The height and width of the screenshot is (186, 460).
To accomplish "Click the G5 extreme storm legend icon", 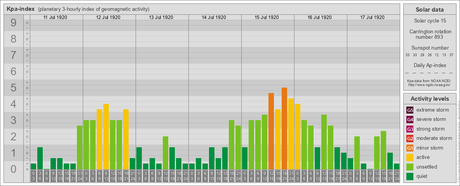I will point(410,110).
